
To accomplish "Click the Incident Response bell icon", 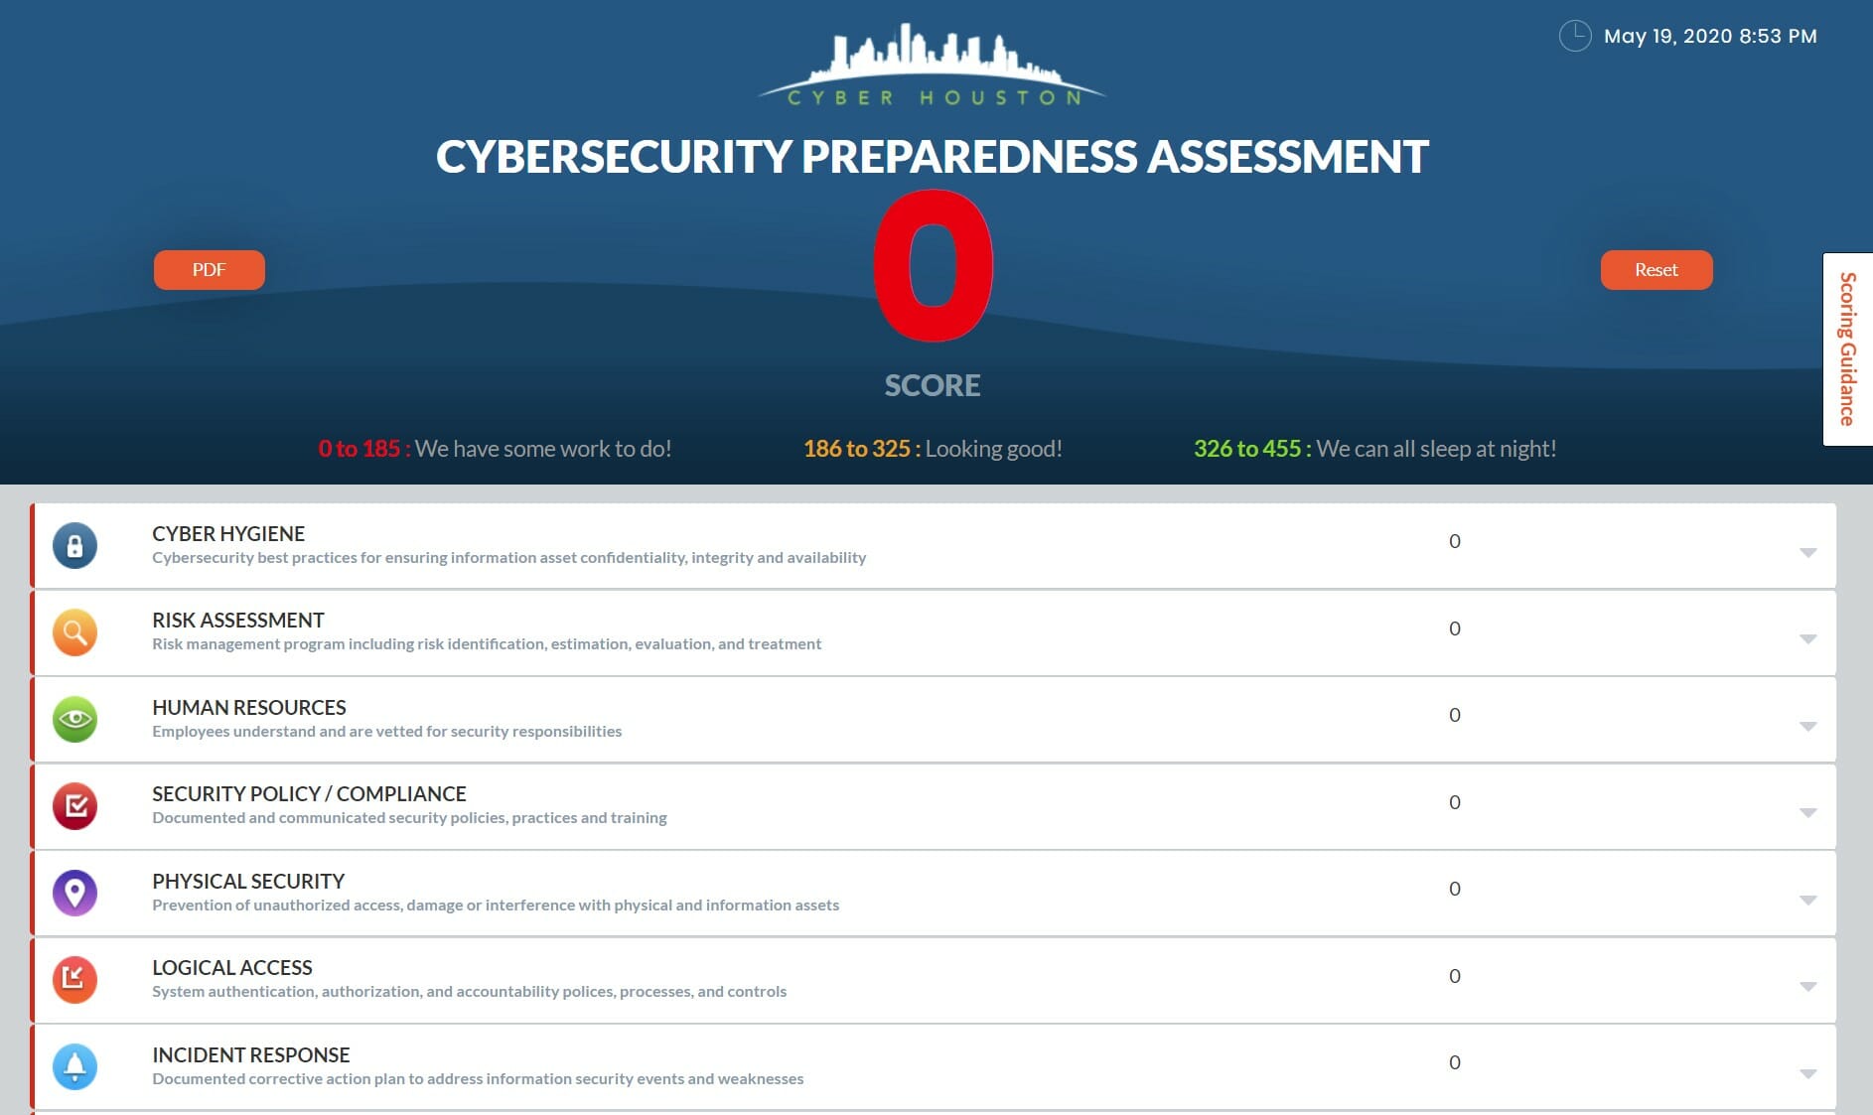I will 74,1066.
